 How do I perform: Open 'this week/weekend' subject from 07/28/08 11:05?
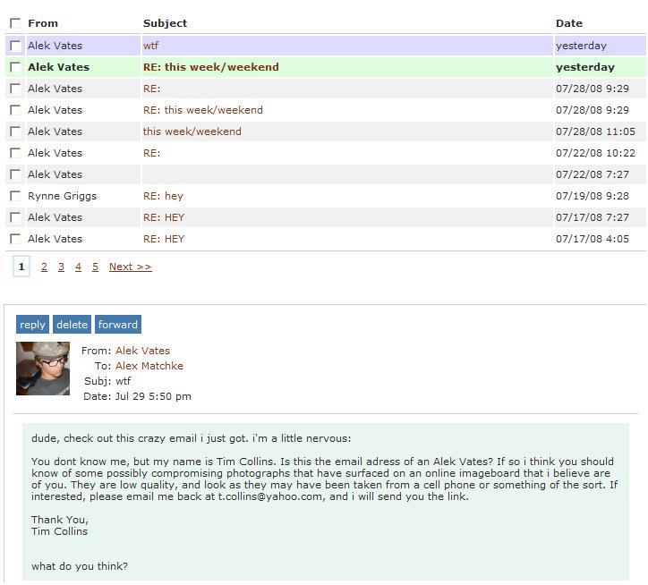tap(192, 131)
